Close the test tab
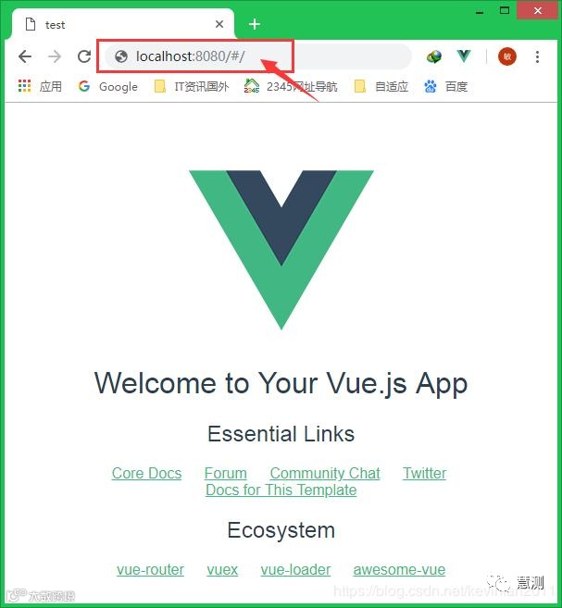 (219, 24)
